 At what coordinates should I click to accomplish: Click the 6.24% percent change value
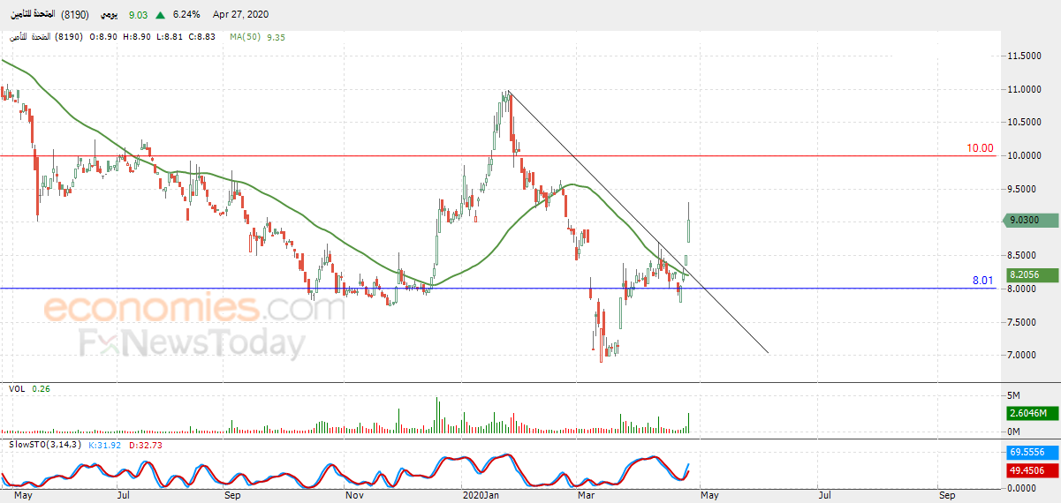186,15
